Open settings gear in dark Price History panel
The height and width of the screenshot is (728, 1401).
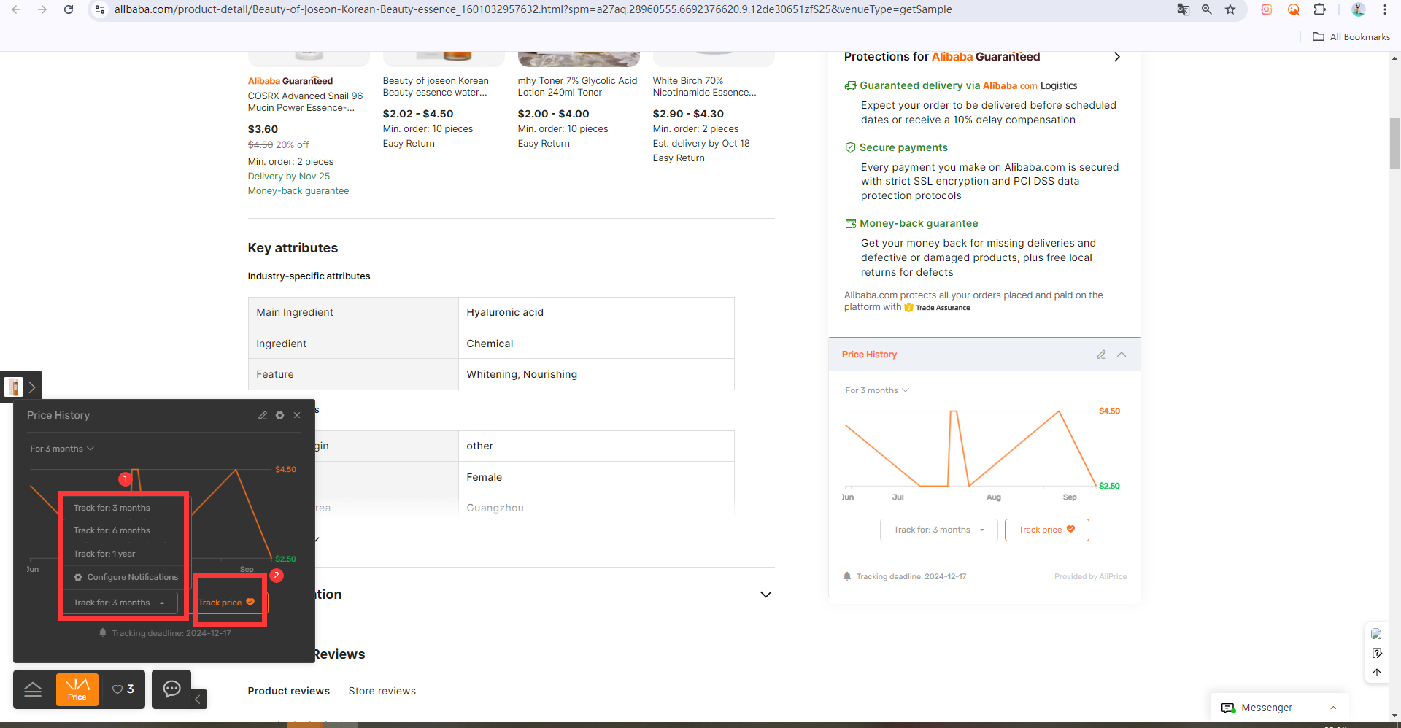[279, 415]
